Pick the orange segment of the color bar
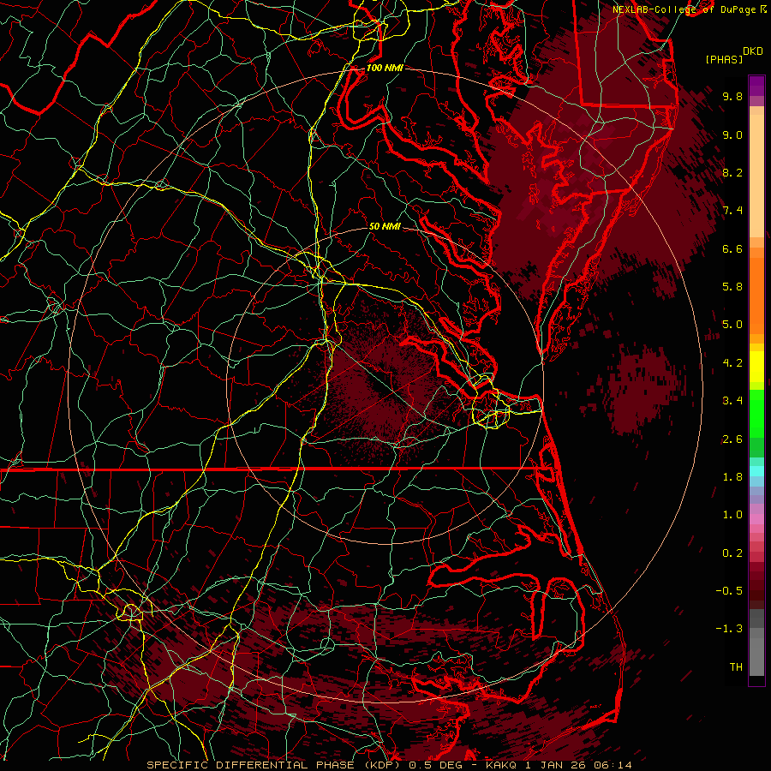This screenshot has height=771, width=771. pos(756,296)
